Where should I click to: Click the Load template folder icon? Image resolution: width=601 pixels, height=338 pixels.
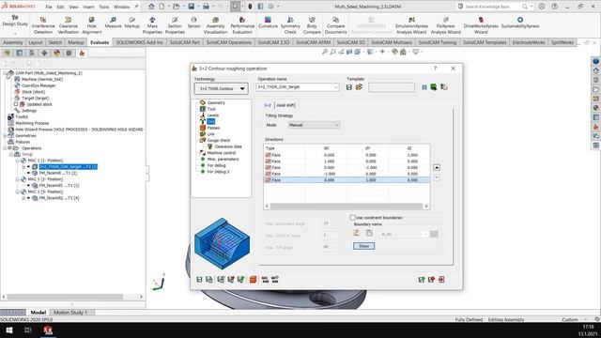(x=359, y=87)
